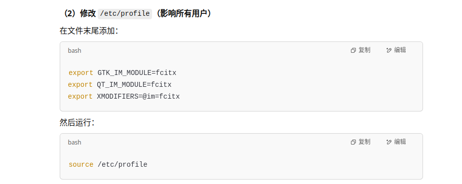Click the 在文件末尾添加 paragraph text
This screenshot has height=184, width=462.
89,31
